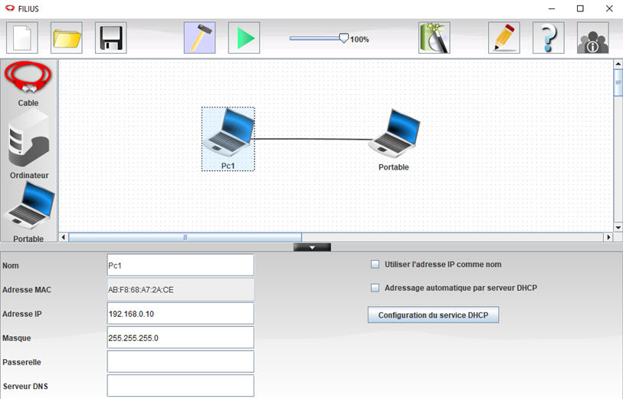Click the cable linking Pc1 and Portable

click(x=312, y=139)
